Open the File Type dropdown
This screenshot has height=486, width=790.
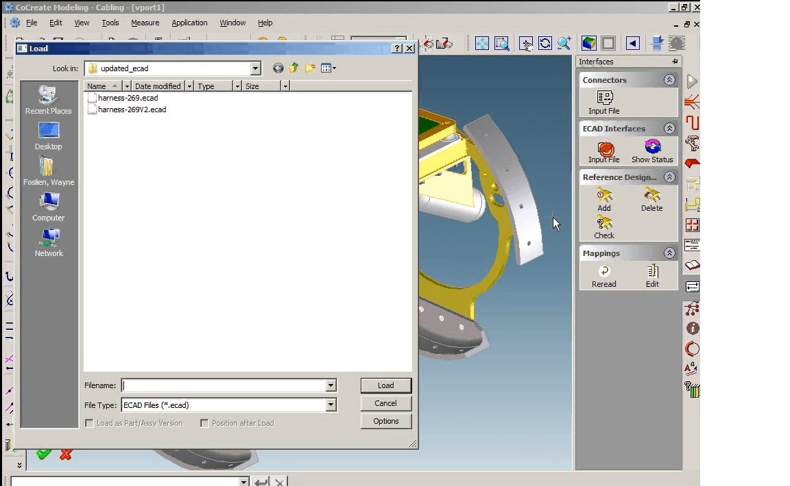pos(331,405)
